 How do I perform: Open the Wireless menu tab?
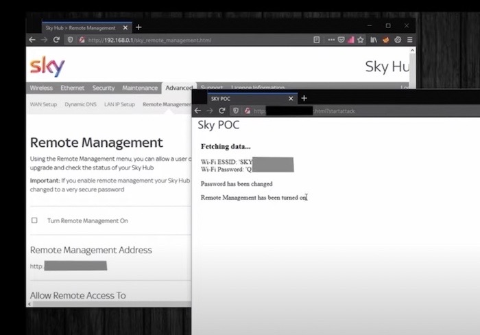click(x=41, y=88)
